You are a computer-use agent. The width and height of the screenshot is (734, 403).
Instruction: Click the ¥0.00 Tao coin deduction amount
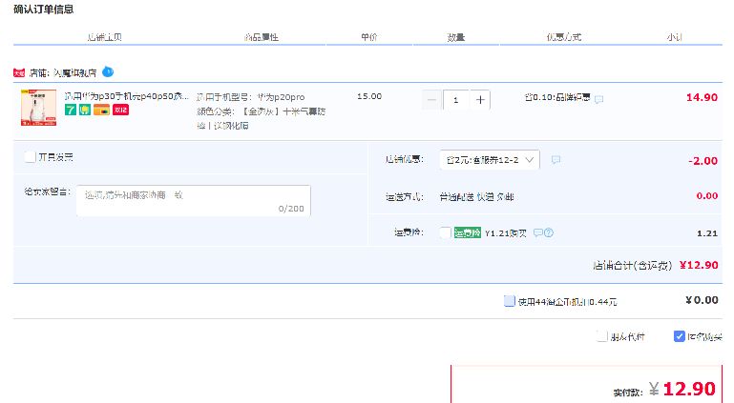pyautogui.click(x=702, y=300)
